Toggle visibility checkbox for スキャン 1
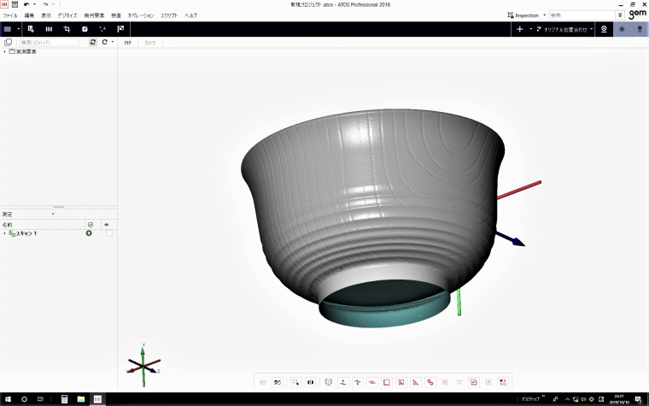Image resolution: width=649 pixels, height=406 pixels. point(108,233)
